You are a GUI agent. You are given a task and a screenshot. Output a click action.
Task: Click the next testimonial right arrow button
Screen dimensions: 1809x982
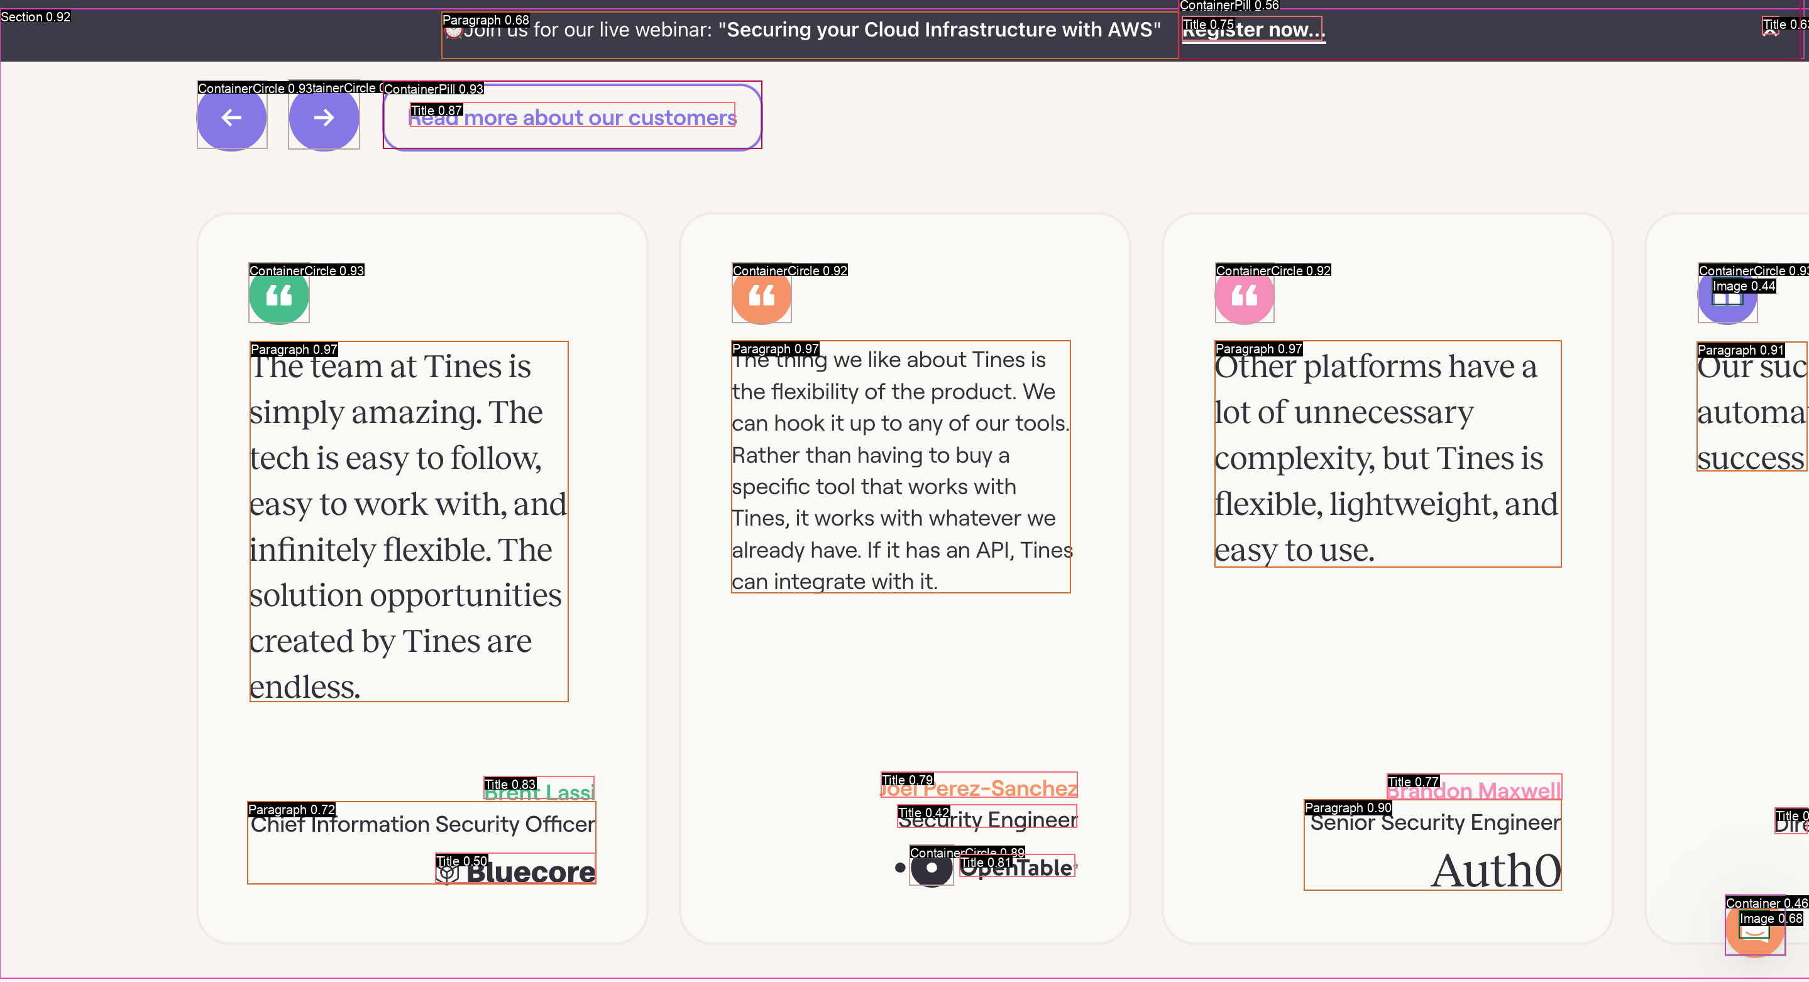[324, 118]
